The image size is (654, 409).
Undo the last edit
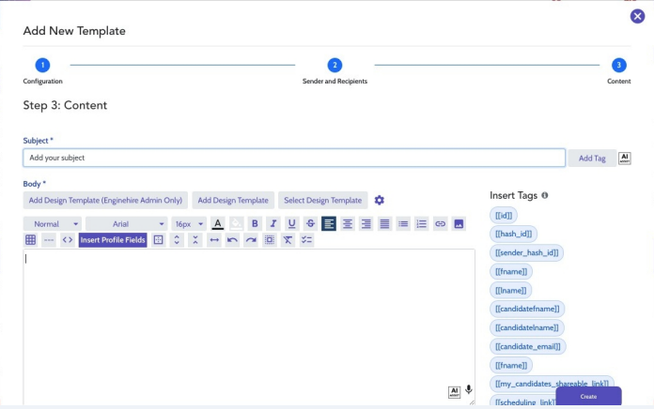pos(232,240)
